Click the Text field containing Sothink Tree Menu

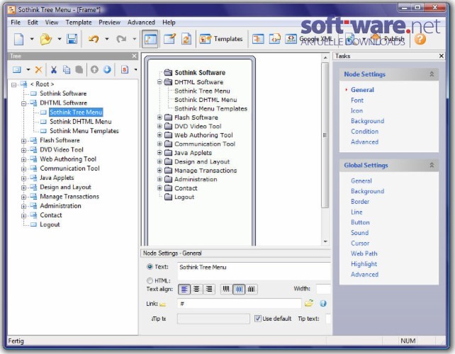[x=254, y=271]
